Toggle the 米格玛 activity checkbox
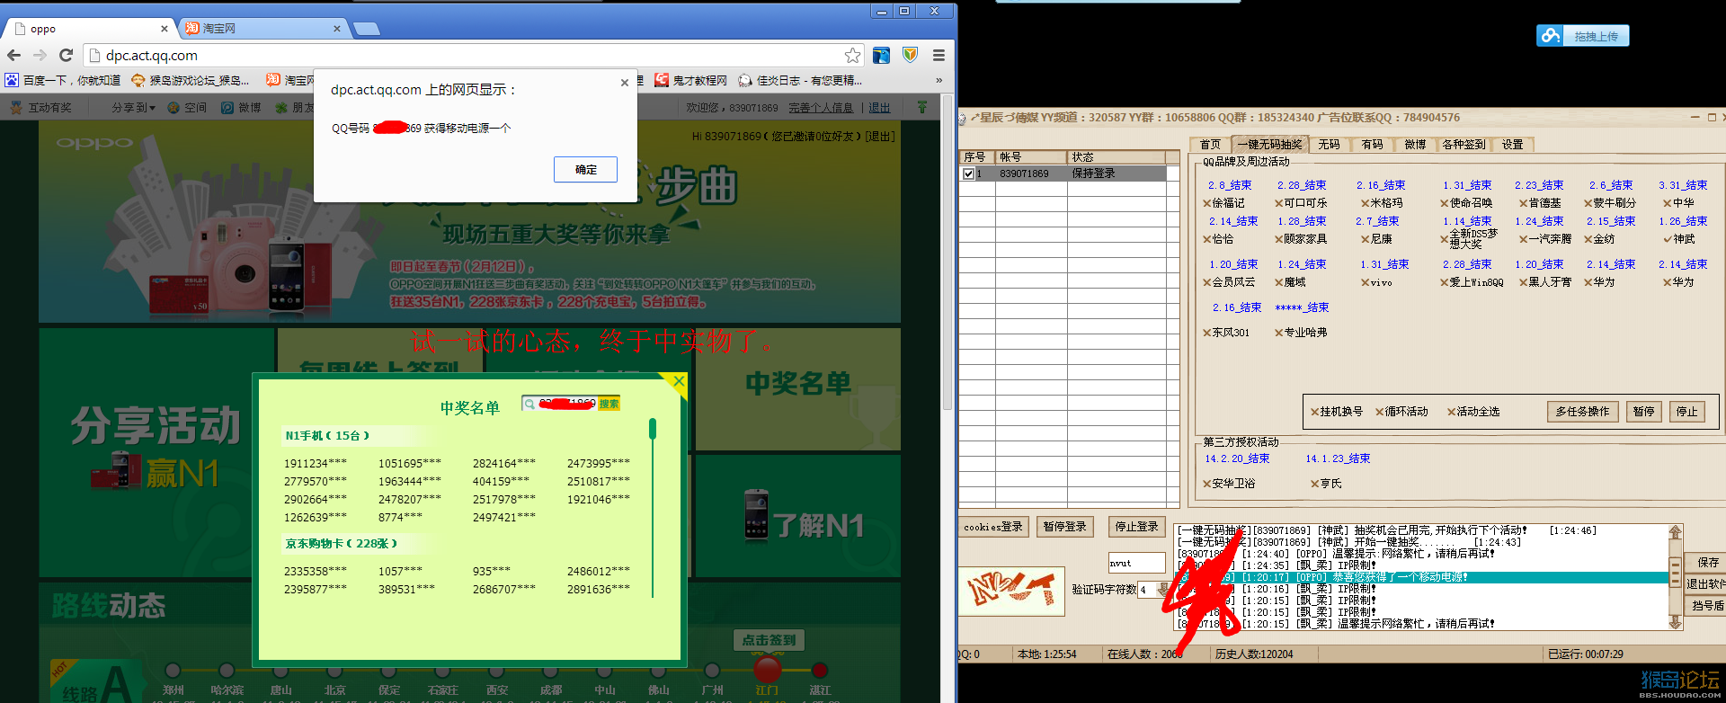This screenshot has height=703, width=1726. [1366, 203]
